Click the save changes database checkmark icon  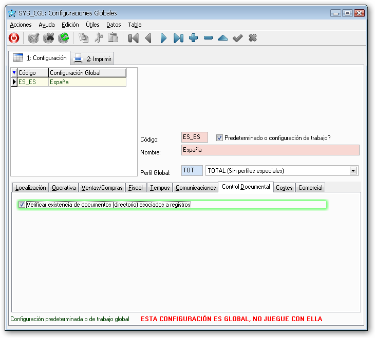[x=33, y=38]
